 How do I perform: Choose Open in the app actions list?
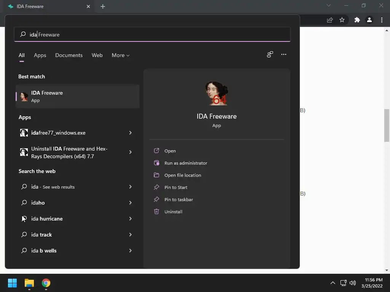(170, 151)
